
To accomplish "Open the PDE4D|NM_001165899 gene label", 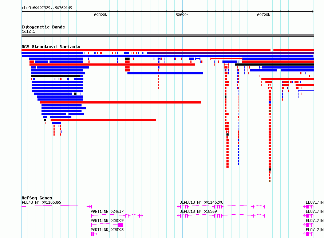I will pos(42,202).
